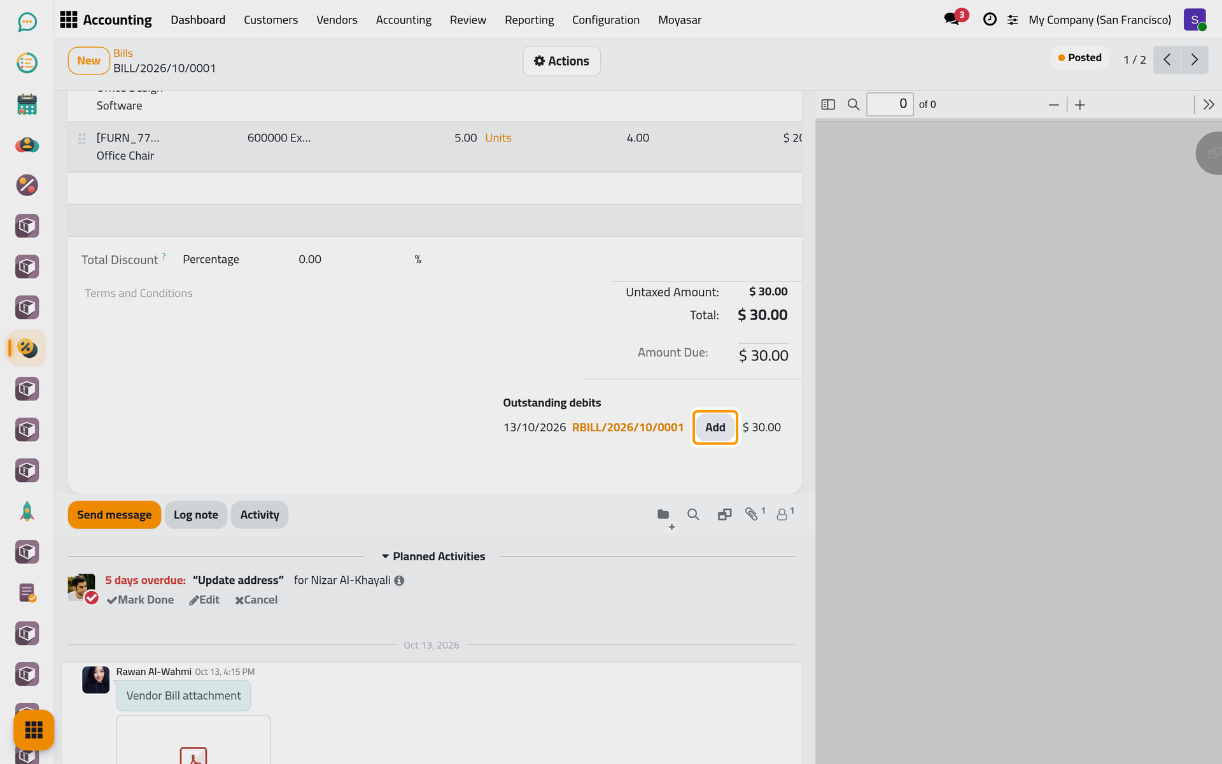Screen dimensions: 1222x764
Task: Click the user avatar S in the top bar
Action: 1195,20
